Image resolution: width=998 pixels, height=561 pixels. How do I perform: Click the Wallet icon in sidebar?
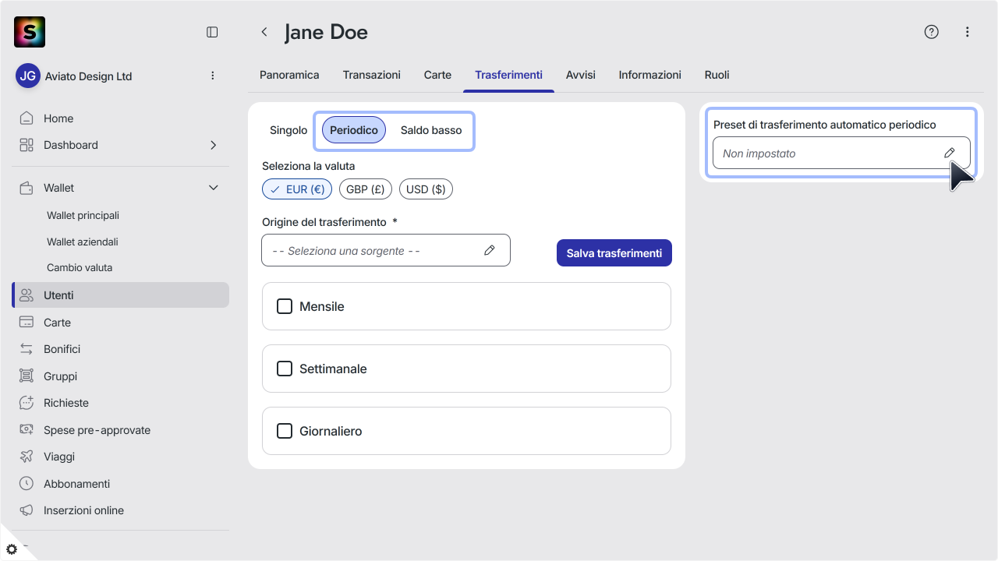27,188
